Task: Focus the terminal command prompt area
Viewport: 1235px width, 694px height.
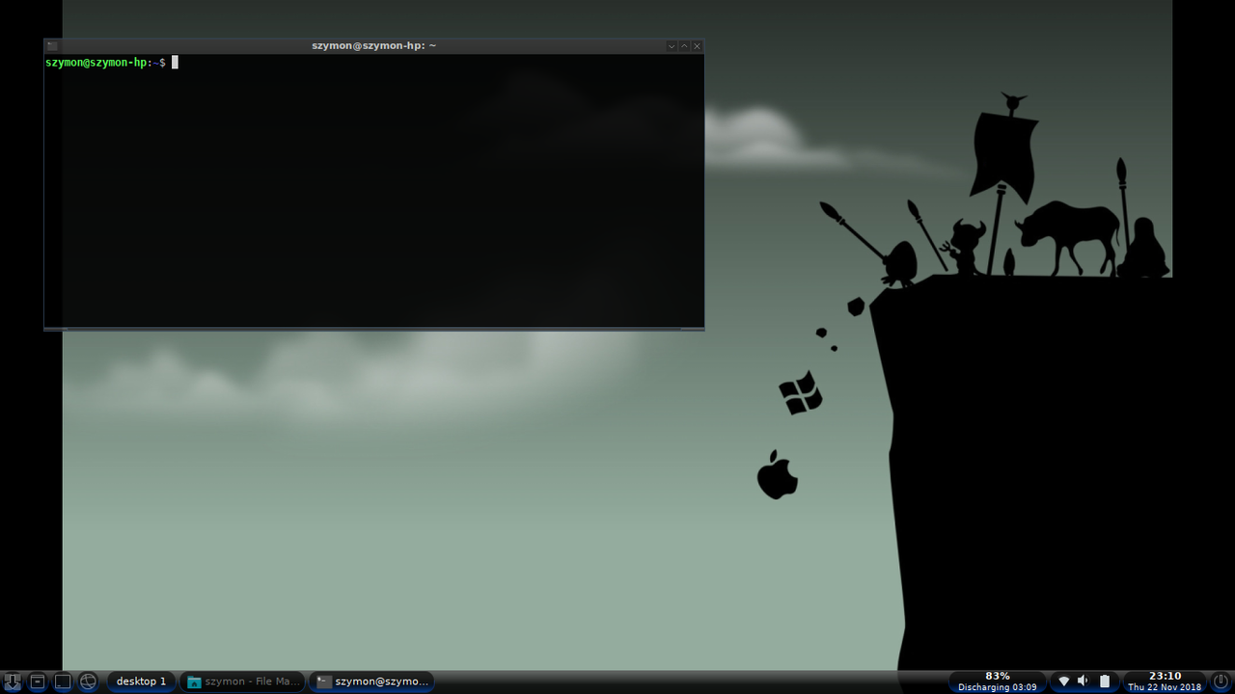Action: [373, 191]
